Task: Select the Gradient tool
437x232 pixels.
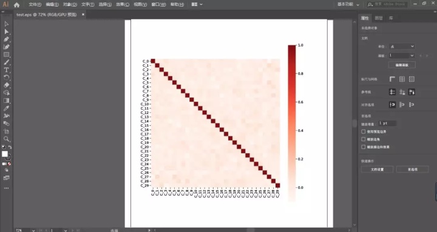Action: click(x=7, y=101)
